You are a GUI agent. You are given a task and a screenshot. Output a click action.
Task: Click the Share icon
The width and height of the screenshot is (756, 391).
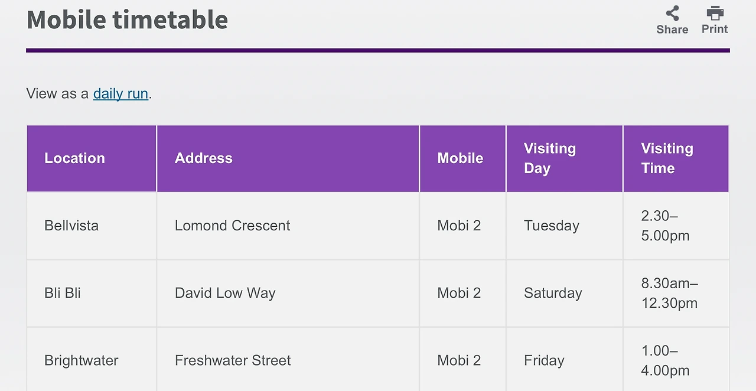[672, 14]
